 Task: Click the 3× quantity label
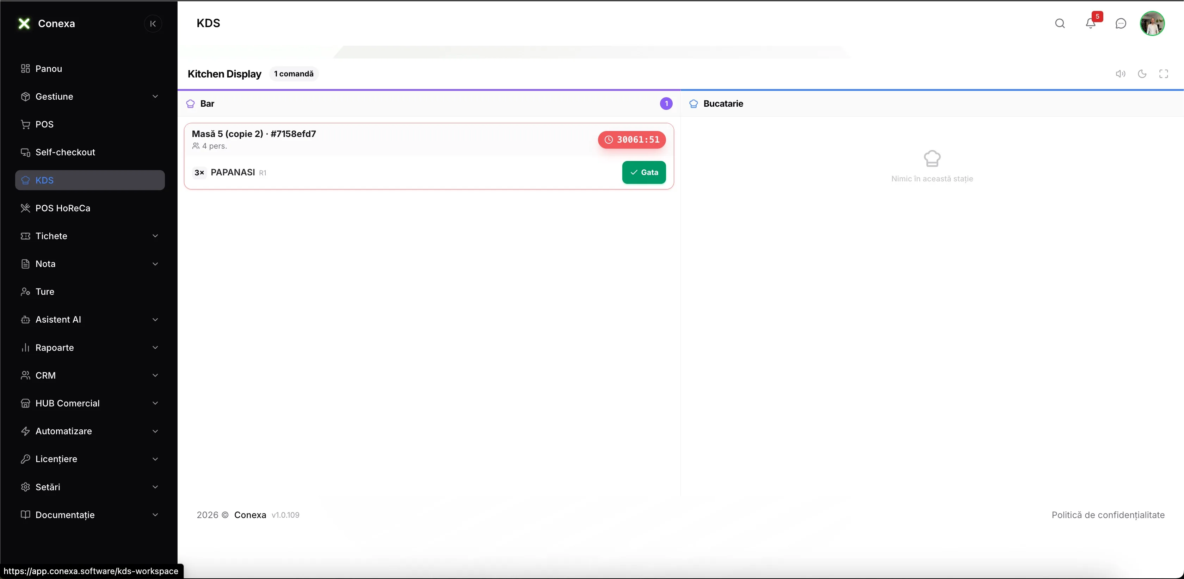pyautogui.click(x=199, y=172)
